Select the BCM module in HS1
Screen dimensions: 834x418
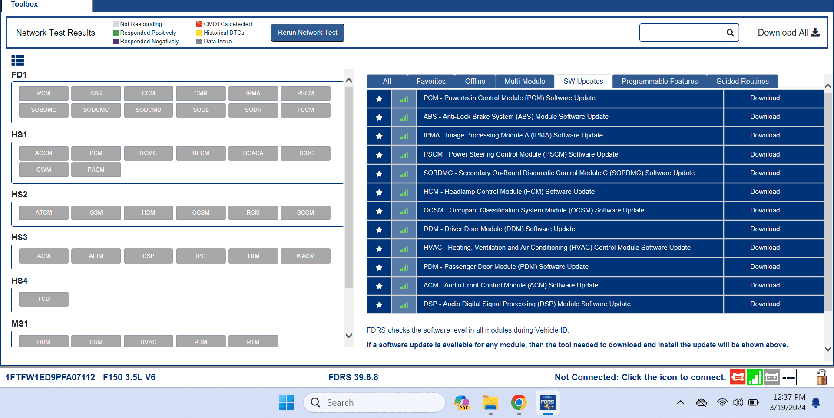point(96,153)
